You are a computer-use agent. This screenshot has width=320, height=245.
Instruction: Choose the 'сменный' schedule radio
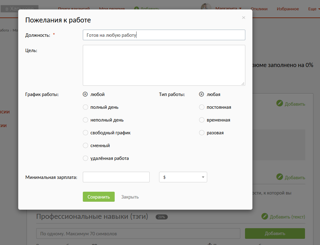[x=85, y=146]
